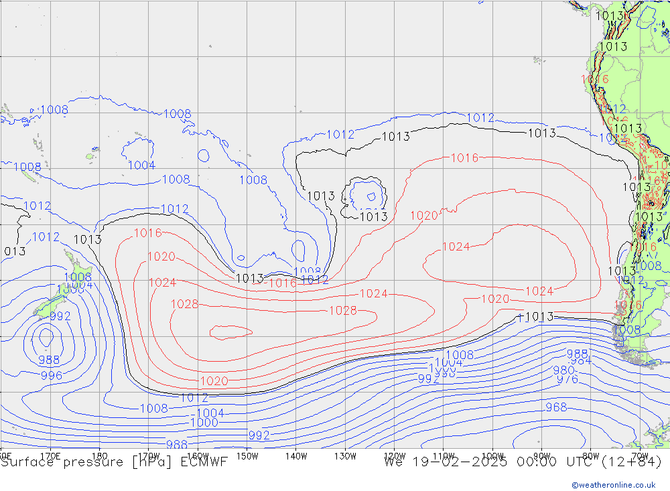Image resolution: width=670 pixels, height=491 pixels.
Task: Click the 1004 label inside the closed low near Fiji
Action: click(141, 165)
